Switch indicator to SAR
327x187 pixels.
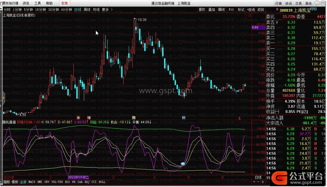80,182
